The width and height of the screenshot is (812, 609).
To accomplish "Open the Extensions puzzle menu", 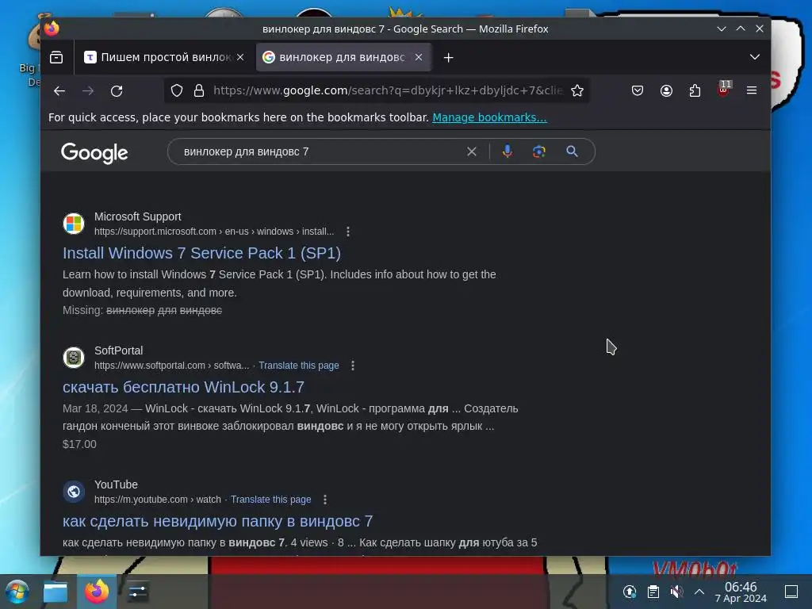I will pyautogui.click(x=695, y=90).
